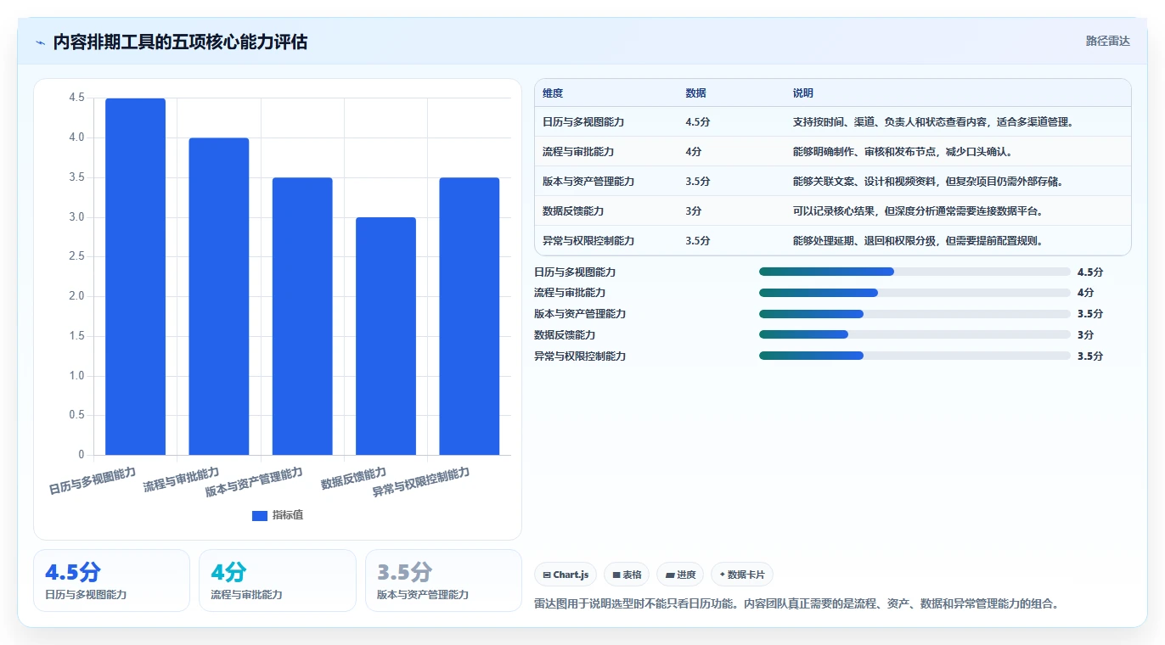
Task: Click the 日历与多视图能力 bar in chart
Action: tap(135, 277)
